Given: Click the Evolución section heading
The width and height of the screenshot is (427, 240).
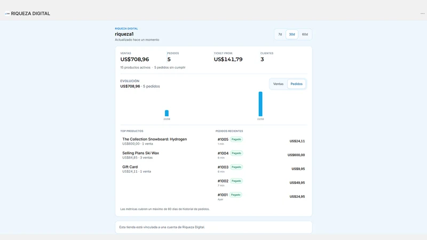Looking at the screenshot, I should click(x=130, y=81).
